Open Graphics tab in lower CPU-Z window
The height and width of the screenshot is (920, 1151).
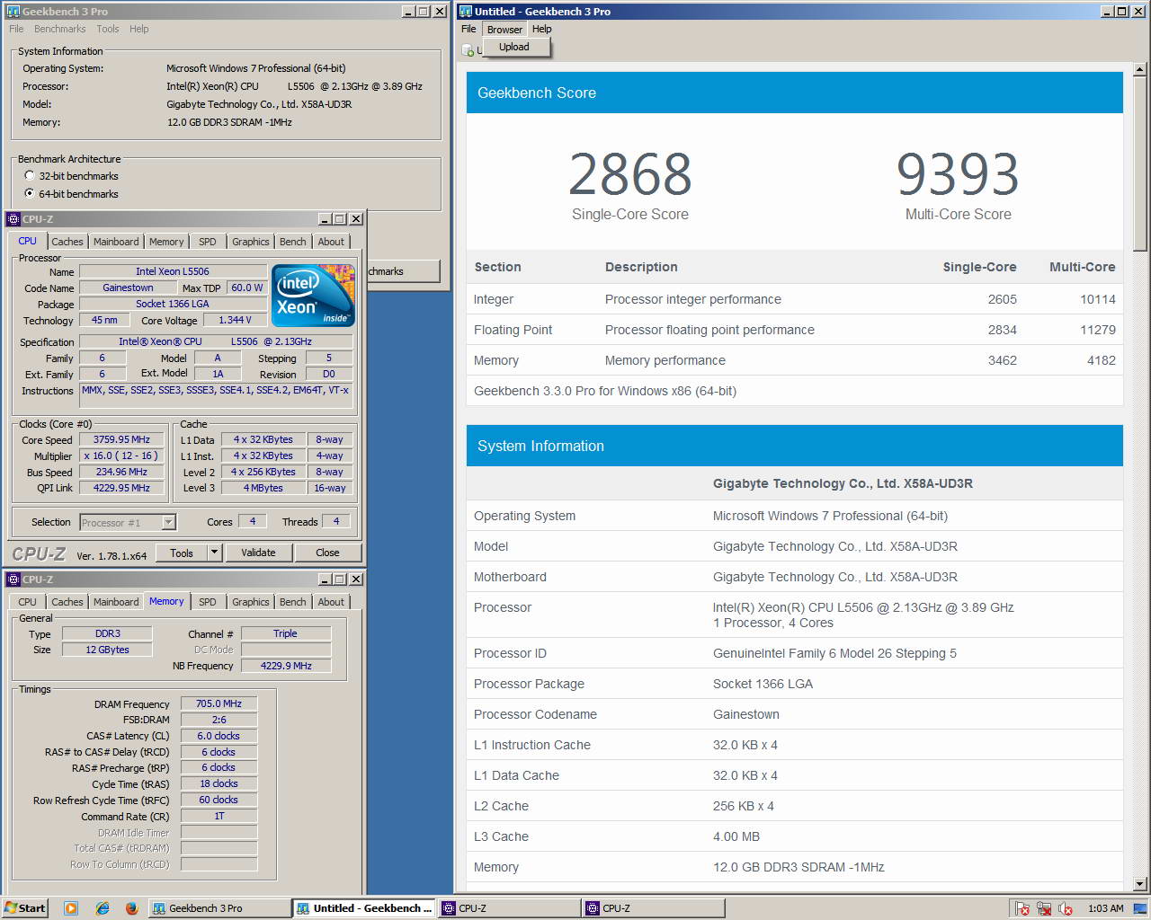click(250, 602)
